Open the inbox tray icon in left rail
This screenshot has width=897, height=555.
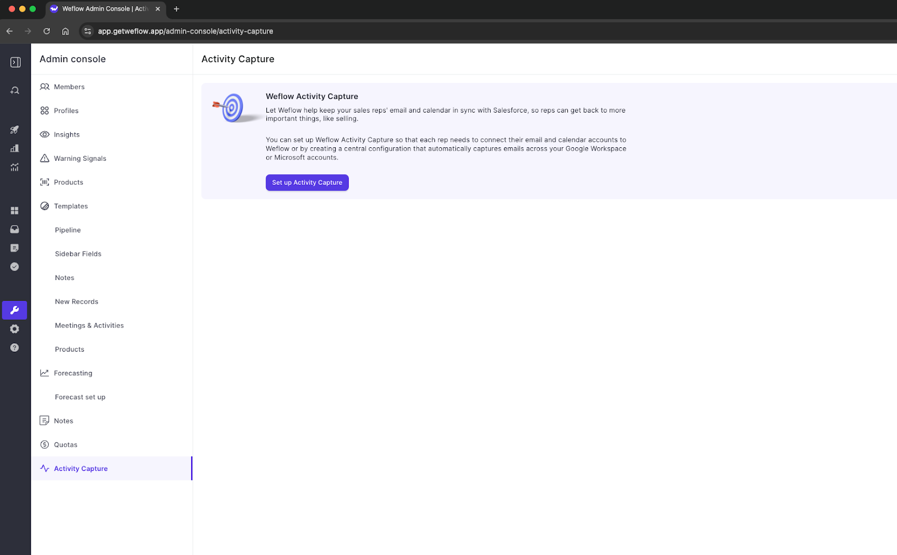coord(15,229)
